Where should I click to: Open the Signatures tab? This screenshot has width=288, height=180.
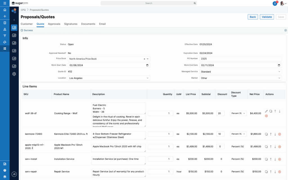point(71,24)
